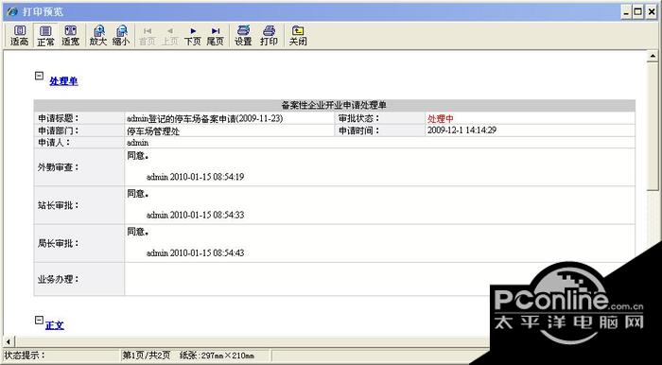The height and width of the screenshot is (365, 662).
Task: Print the document with 打印
Action: (269, 35)
